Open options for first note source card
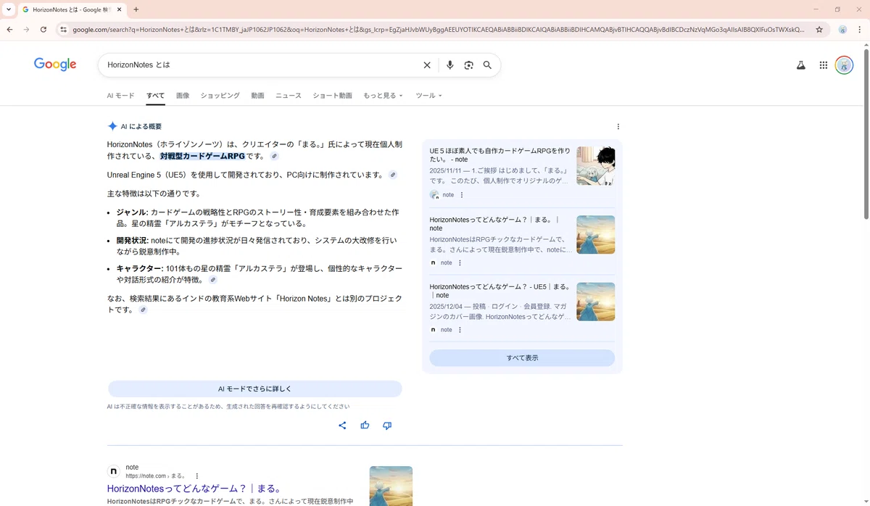 (x=462, y=195)
